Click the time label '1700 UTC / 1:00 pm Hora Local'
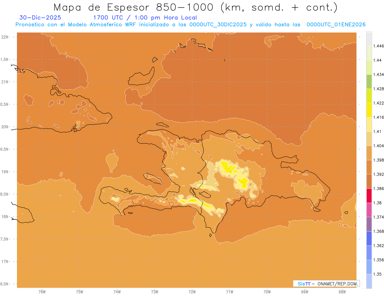Viewport: 384px width, 296px height. click(x=145, y=18)
